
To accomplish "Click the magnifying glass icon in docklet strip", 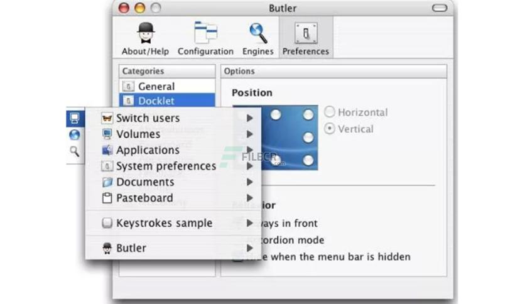I will click(75, 151).
